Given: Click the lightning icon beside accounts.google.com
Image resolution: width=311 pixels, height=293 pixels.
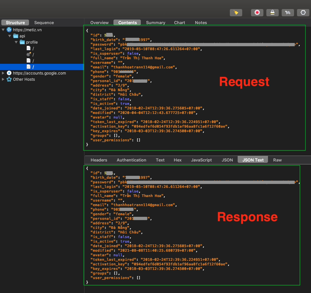Looking at the screenshot, I should point(9,73).
